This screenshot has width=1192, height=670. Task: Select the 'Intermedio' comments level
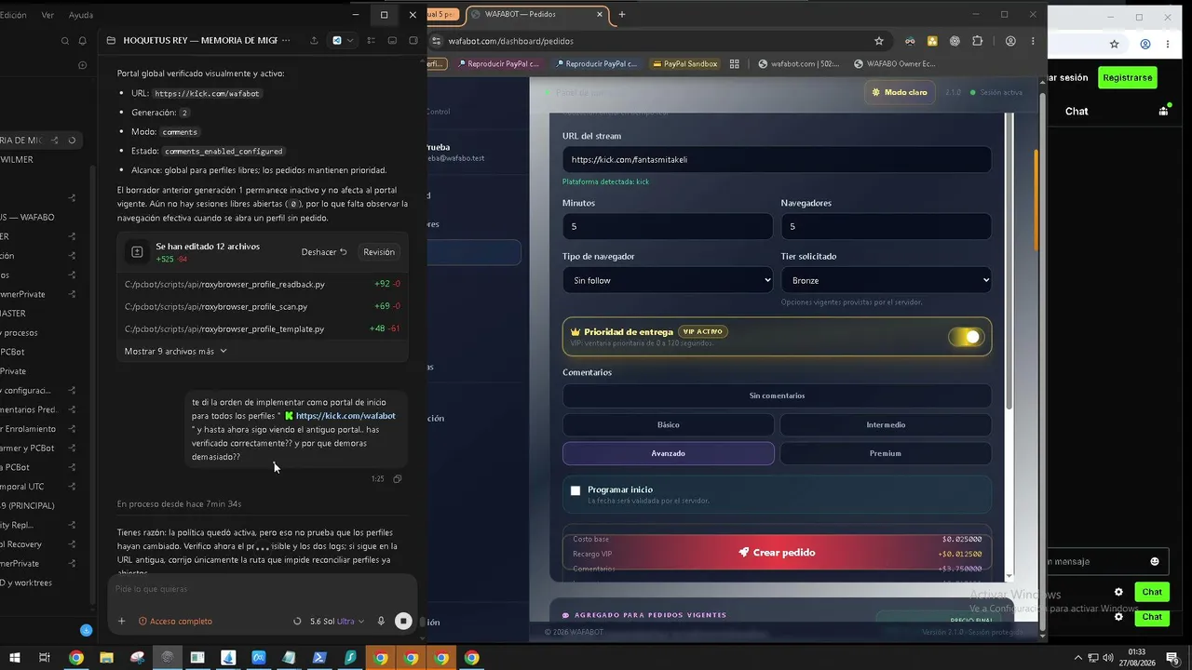(886, 424)
